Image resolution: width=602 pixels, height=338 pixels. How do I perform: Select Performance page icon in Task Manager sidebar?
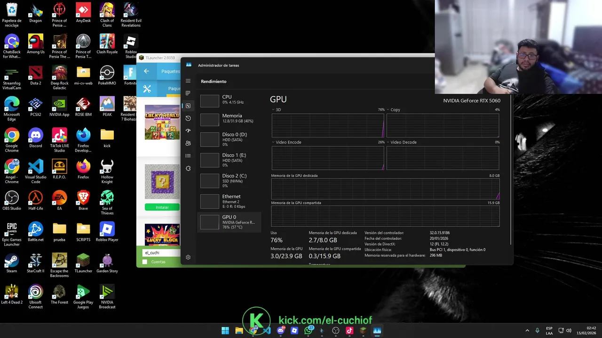tap(188, 106)
